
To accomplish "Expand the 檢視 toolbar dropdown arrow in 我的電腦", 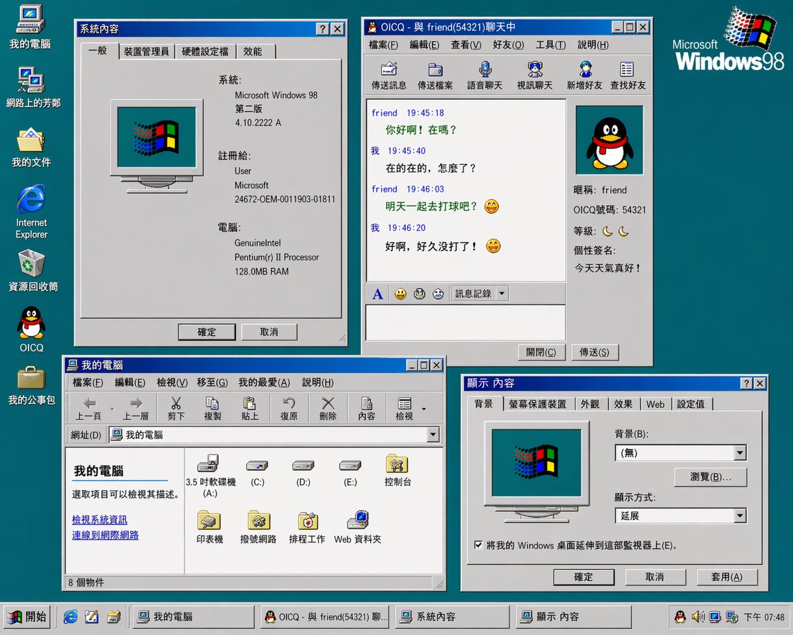I will pyautogui.click(x=424, y=409).
